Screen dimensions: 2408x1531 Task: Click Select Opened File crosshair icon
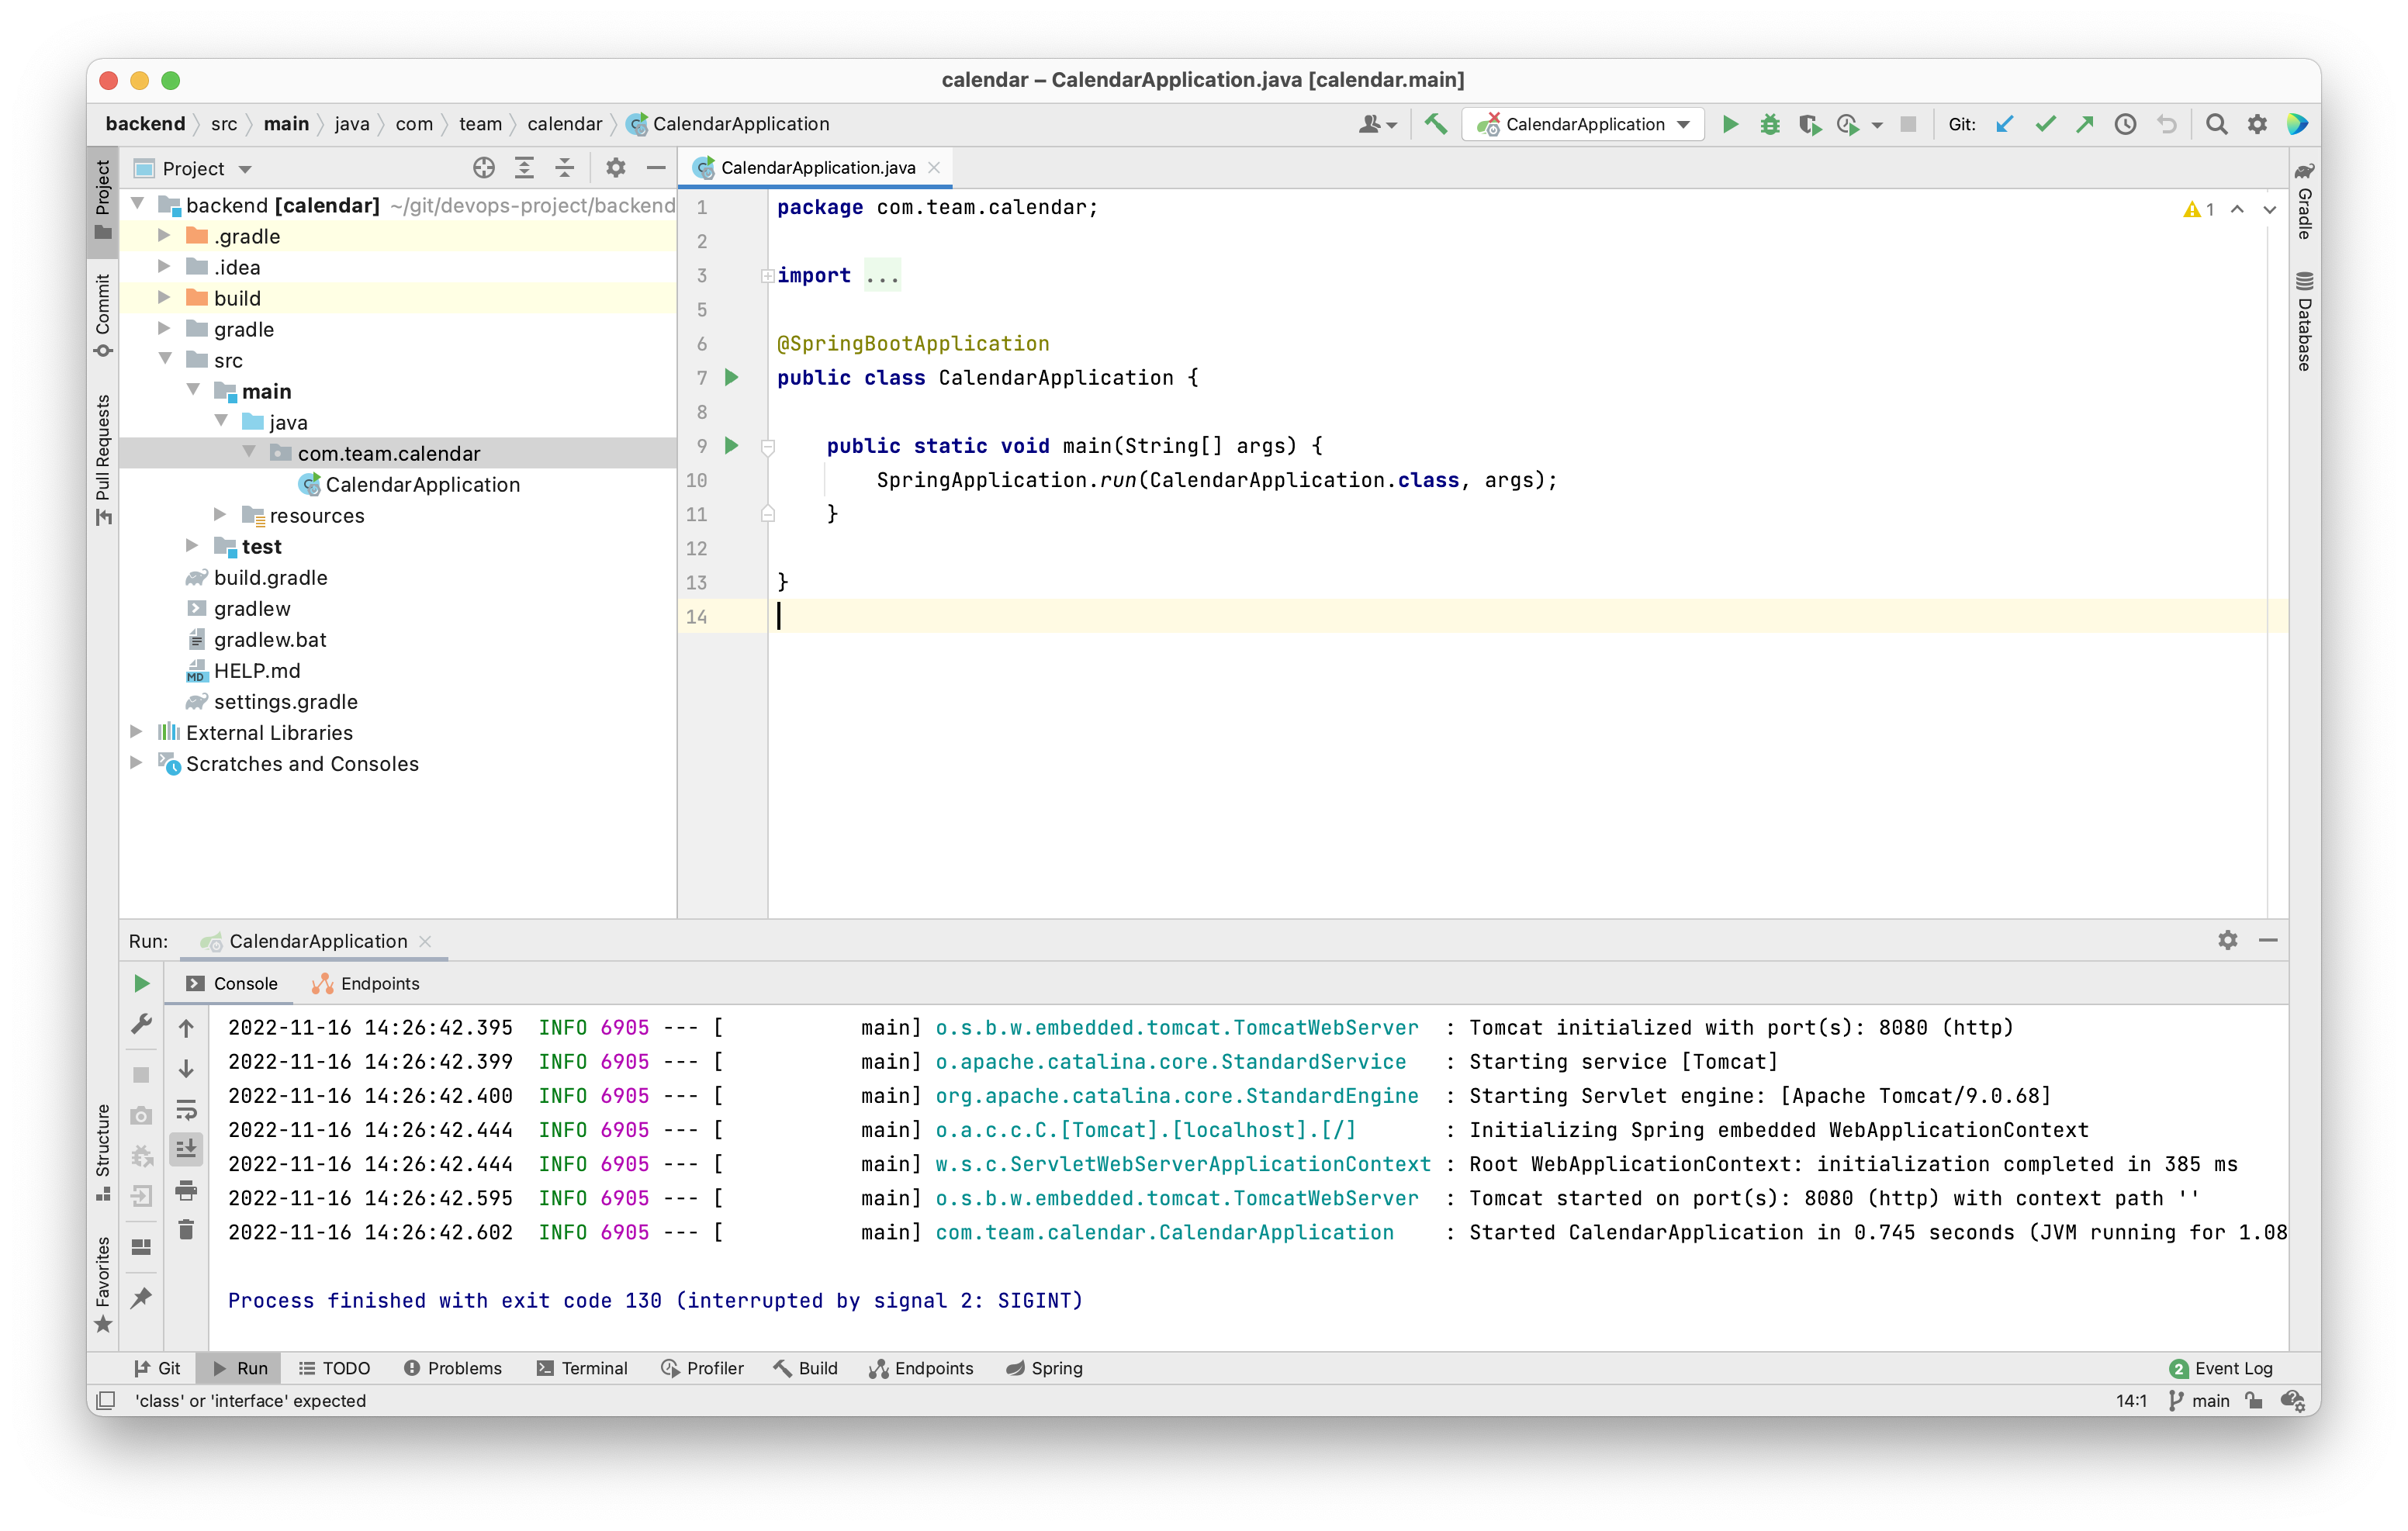pyautogui.click(x=484, y=168)
